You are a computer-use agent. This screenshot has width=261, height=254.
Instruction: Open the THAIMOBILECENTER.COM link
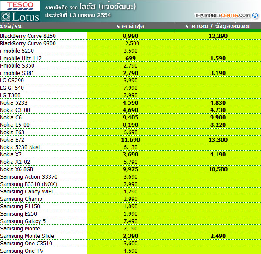(x=222, y=15)
